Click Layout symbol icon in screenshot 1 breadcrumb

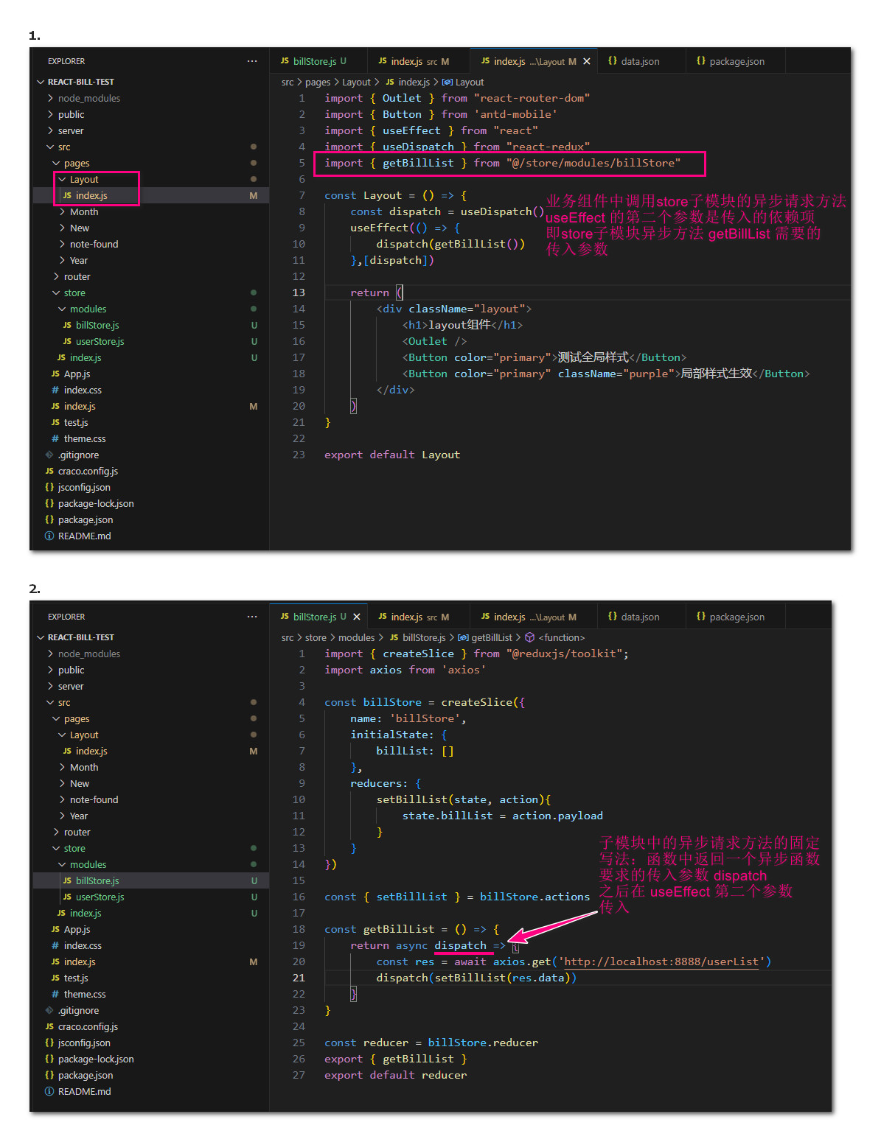(447, 82)
